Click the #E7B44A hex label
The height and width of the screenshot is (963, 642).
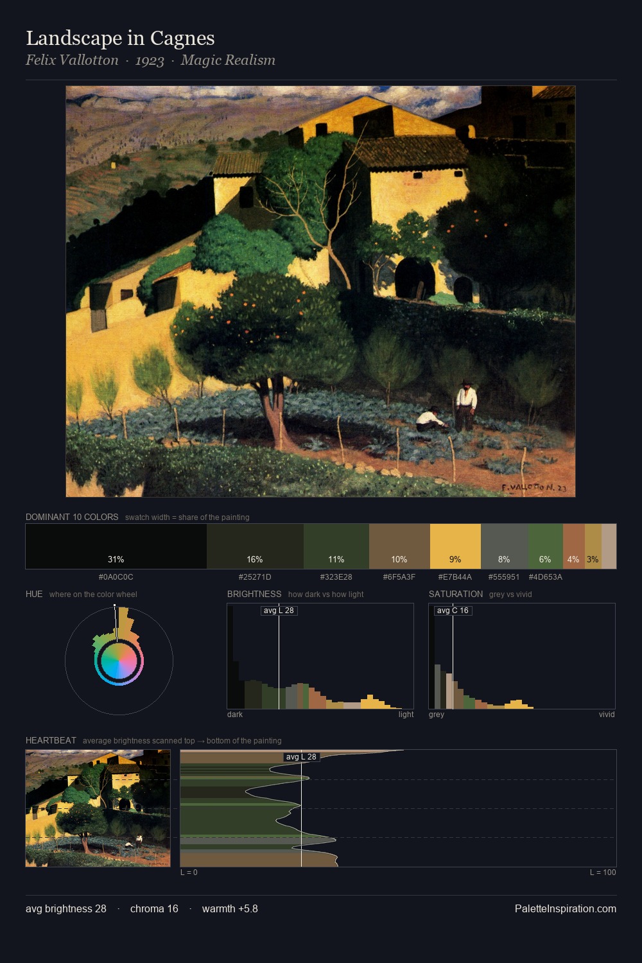pyautogui.click(x=455, y=577)
